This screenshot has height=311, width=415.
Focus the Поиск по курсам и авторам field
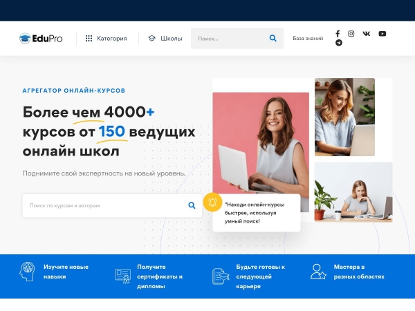click(x=112, y=206)
